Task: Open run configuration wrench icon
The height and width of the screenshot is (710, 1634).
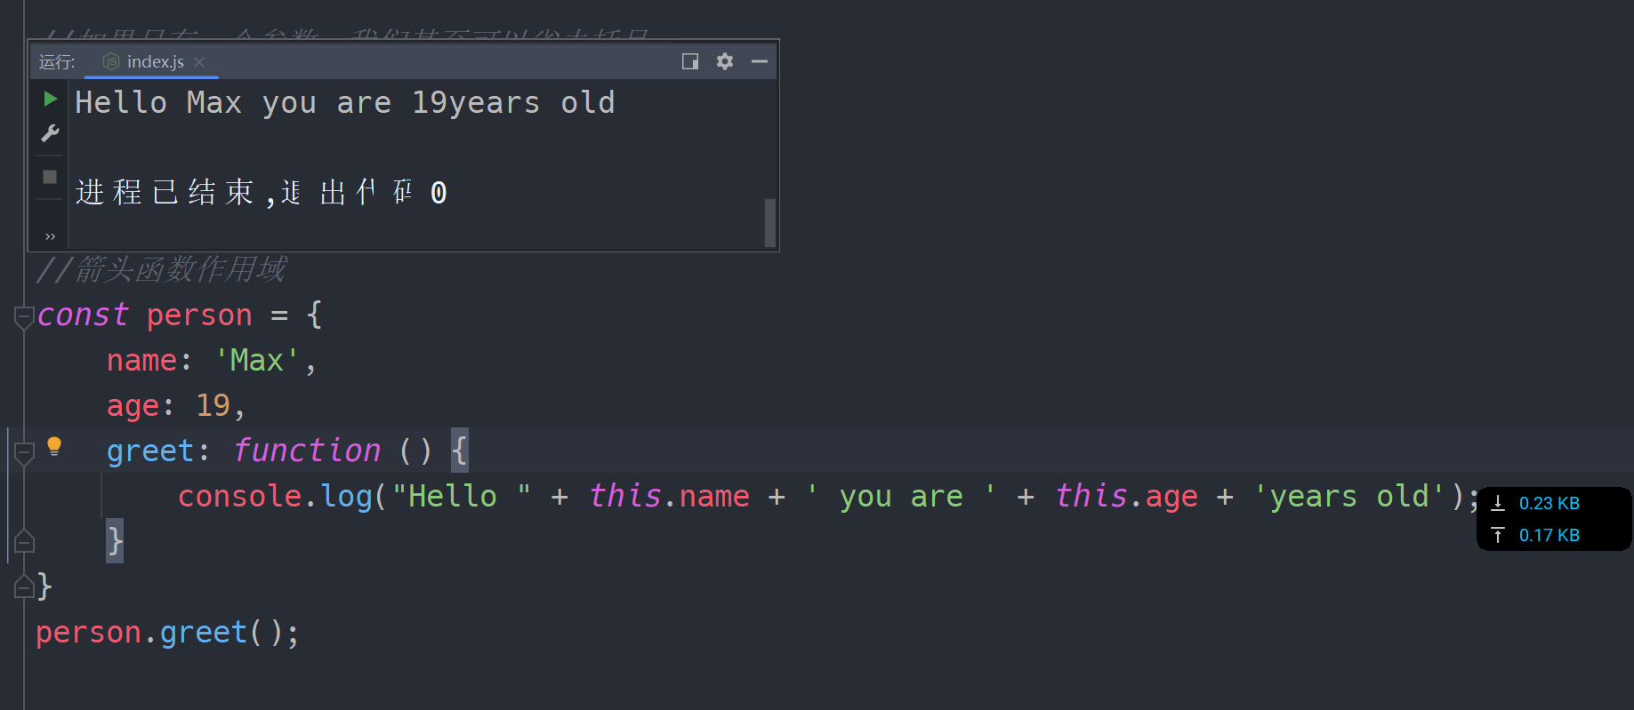Action: [50, 134]
